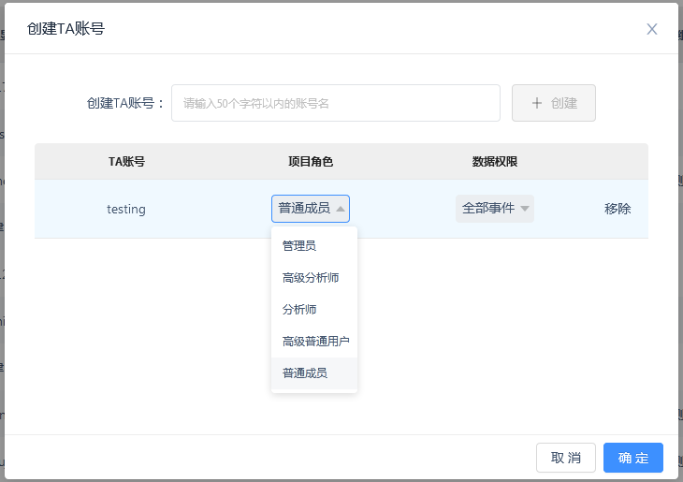The height and width of the screenshot is (482, 683).
Task: Click the TA账号 column header
Action: (126, 161)
